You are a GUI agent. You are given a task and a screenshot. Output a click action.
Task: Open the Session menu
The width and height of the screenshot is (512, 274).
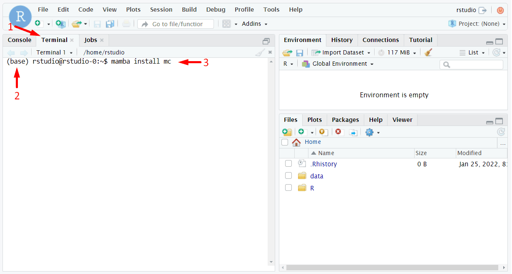pos(161,10)
